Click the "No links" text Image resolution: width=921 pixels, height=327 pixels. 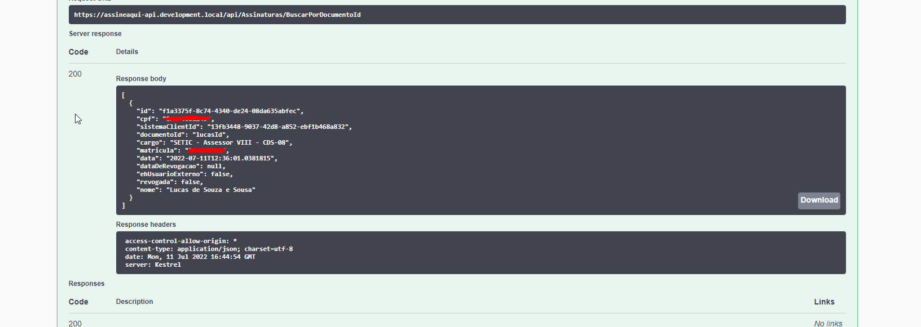[828, 323]
